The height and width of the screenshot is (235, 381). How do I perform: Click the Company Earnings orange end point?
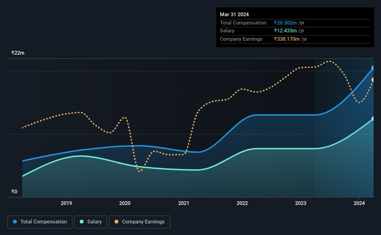tap(373, 80)
